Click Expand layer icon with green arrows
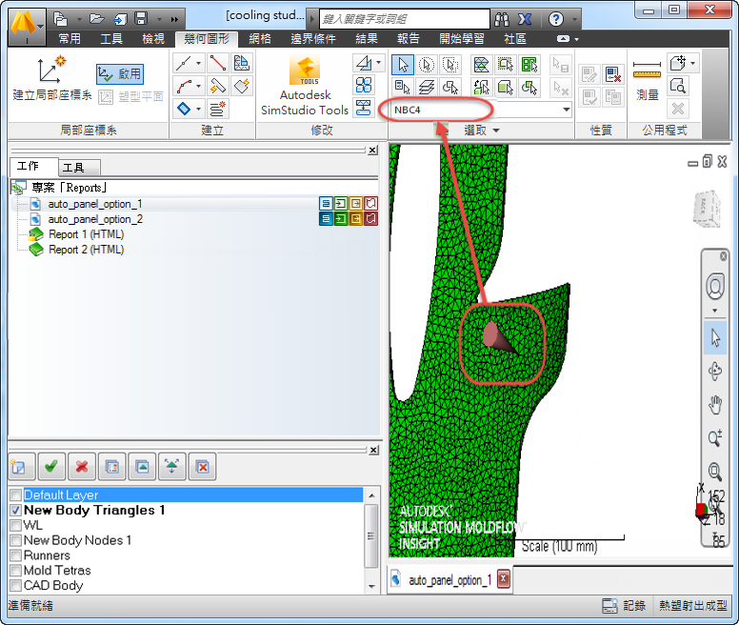The height and width of the screenshot is (625, 739). [172, 467]
